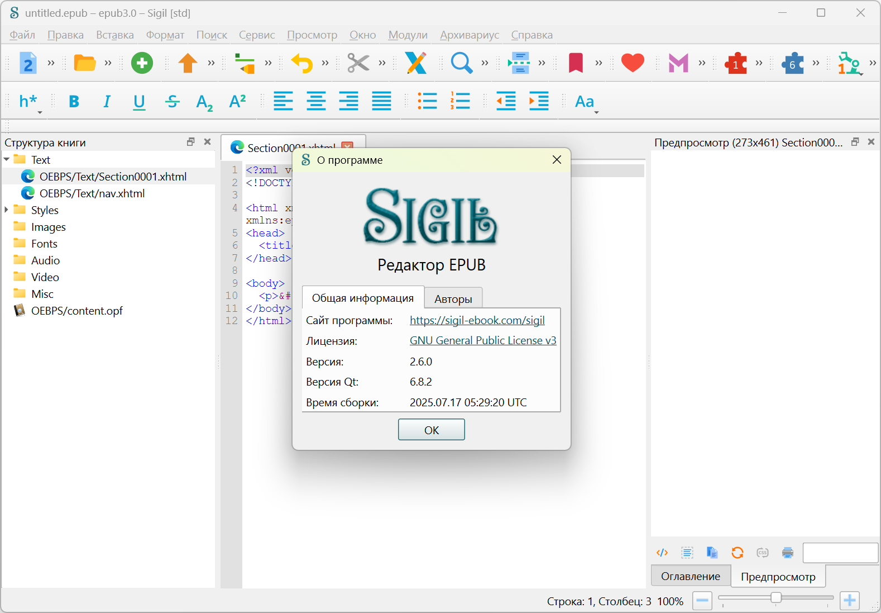
Task: Click the reload preview icon
Action: click(x=737, y=553)
